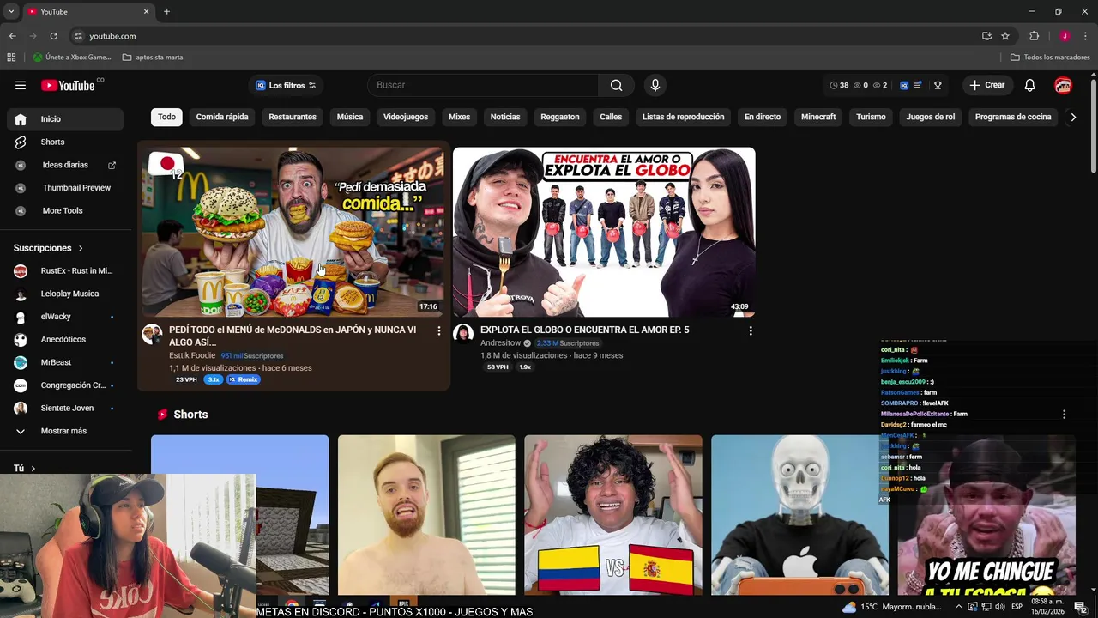This screenshot has width=1098, height=618.
Task: Open Explota el Globo video thumbnail
Action: [x=604, y=232]
